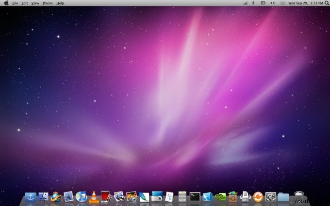The image size is (330, 206).
Task: Open the system preferences gear icon
Action: coord(270,197)
